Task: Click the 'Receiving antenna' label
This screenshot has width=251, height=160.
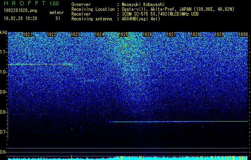Action: pos(92,19)
